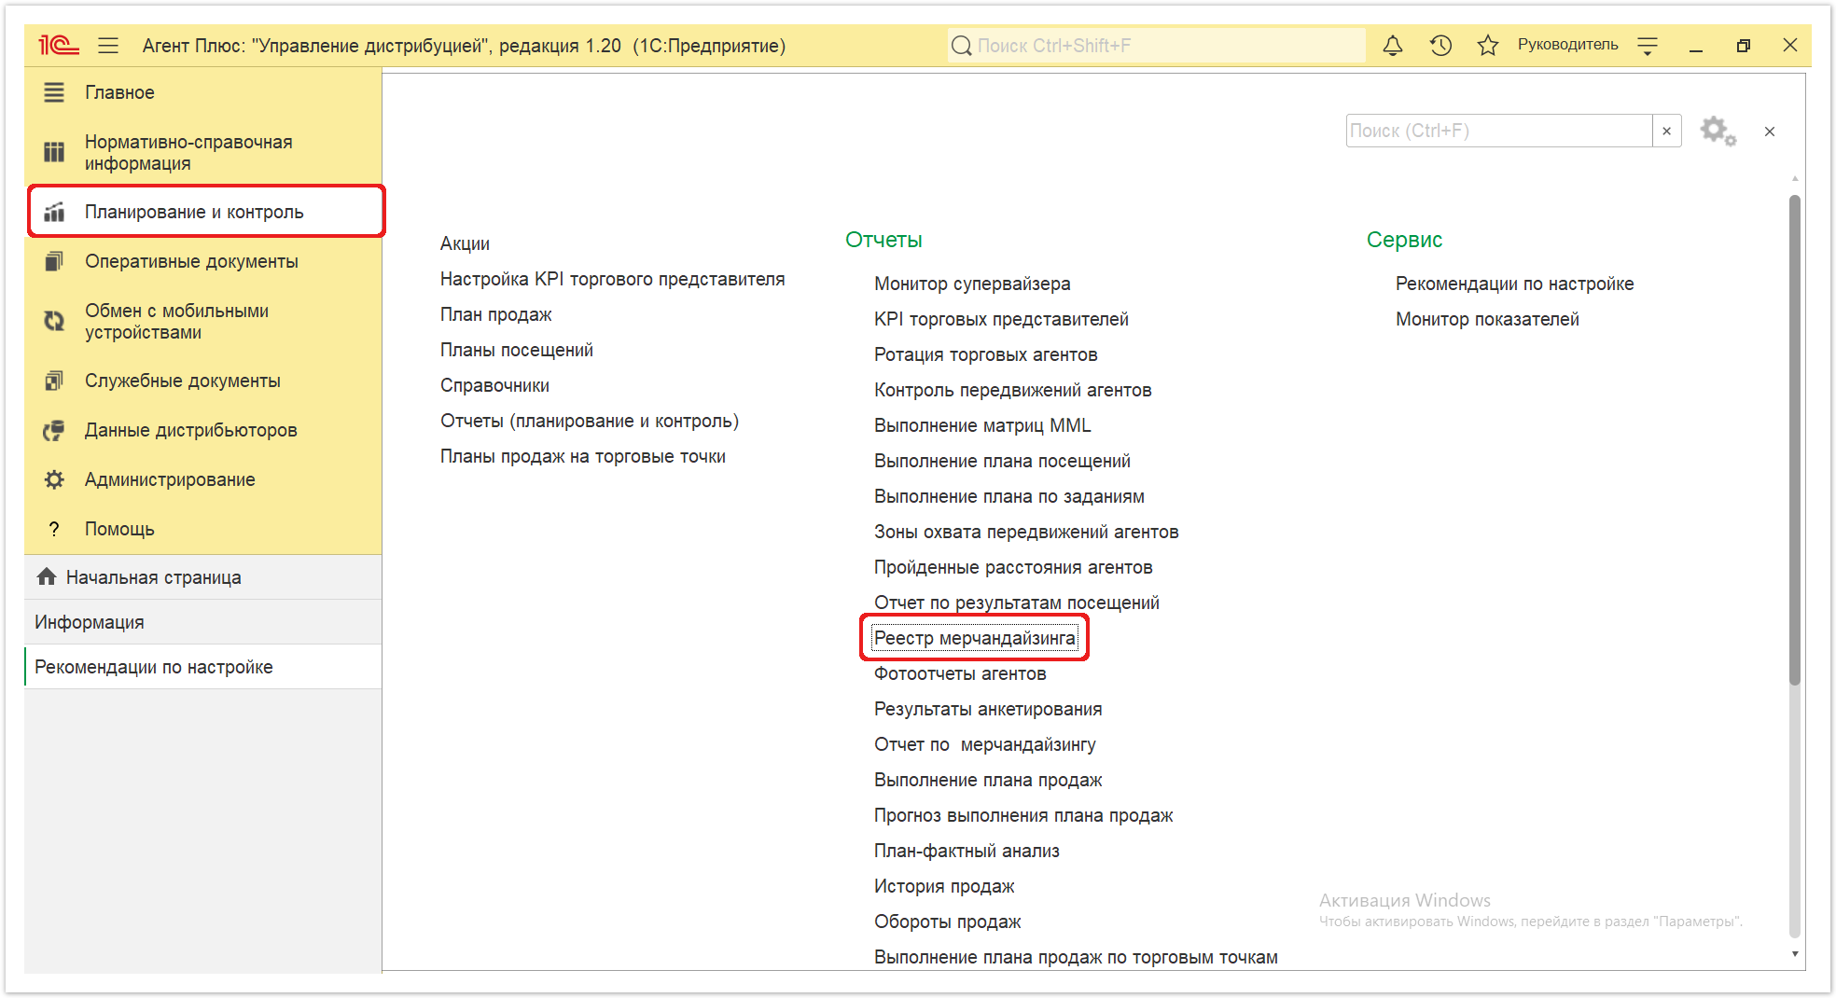The image size is (1836, 998).
Task: Click global search field Поиск Ctrl+Shift+F
Action: tap(1157, 45)
